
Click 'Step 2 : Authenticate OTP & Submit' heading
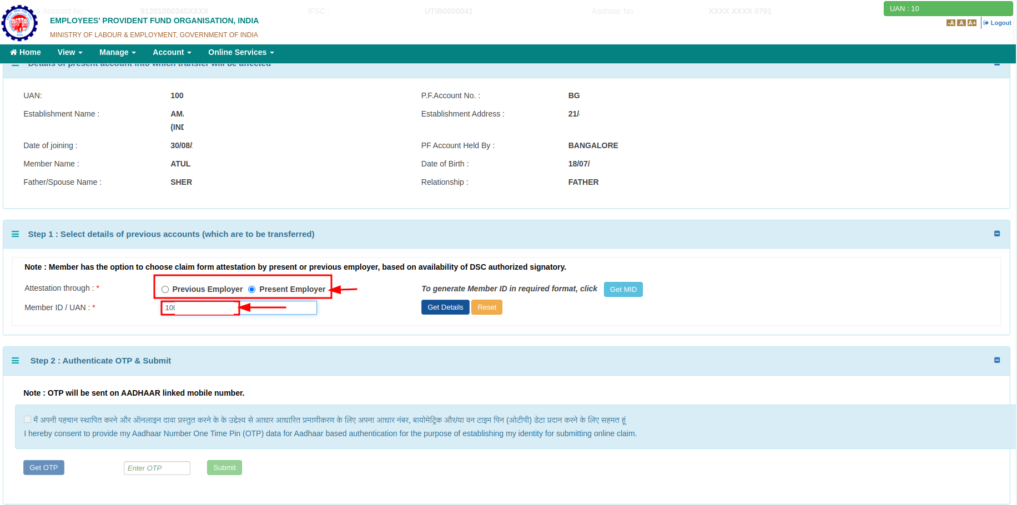[x=100, y=361]
